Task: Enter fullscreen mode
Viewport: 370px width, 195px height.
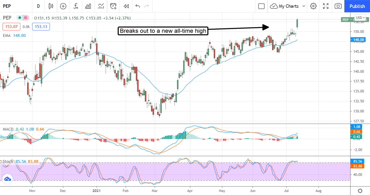Action: click(x=326, y=6)
